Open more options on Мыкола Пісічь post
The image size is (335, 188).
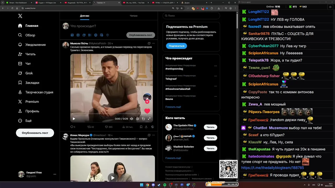pyautogui.click(x=153, y=43)
